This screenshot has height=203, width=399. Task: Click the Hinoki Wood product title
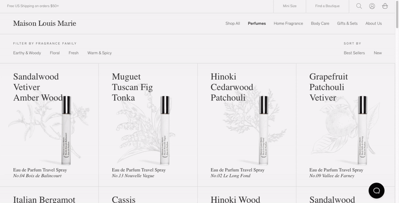point(235,200)
